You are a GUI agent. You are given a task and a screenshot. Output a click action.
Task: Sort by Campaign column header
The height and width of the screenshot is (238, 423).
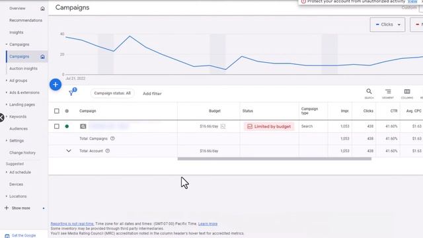88,111
